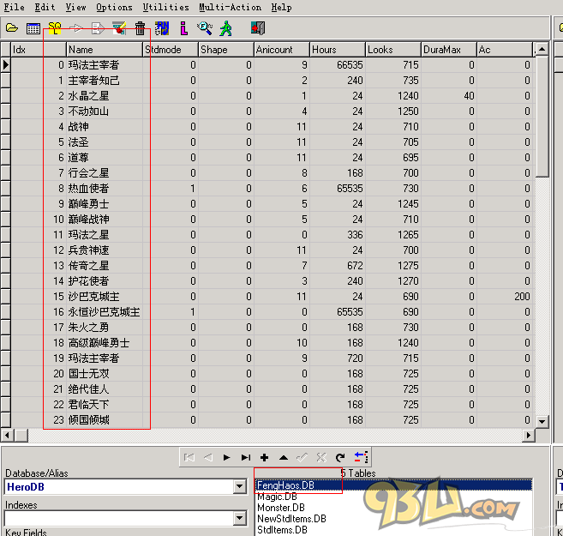
Task: Open the Utilities menu
Action: click(x=165, y=7)
